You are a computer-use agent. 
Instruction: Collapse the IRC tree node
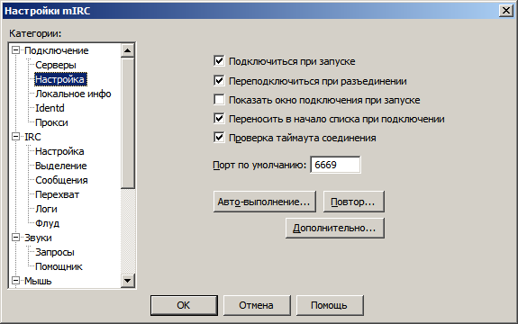[15, 137]
